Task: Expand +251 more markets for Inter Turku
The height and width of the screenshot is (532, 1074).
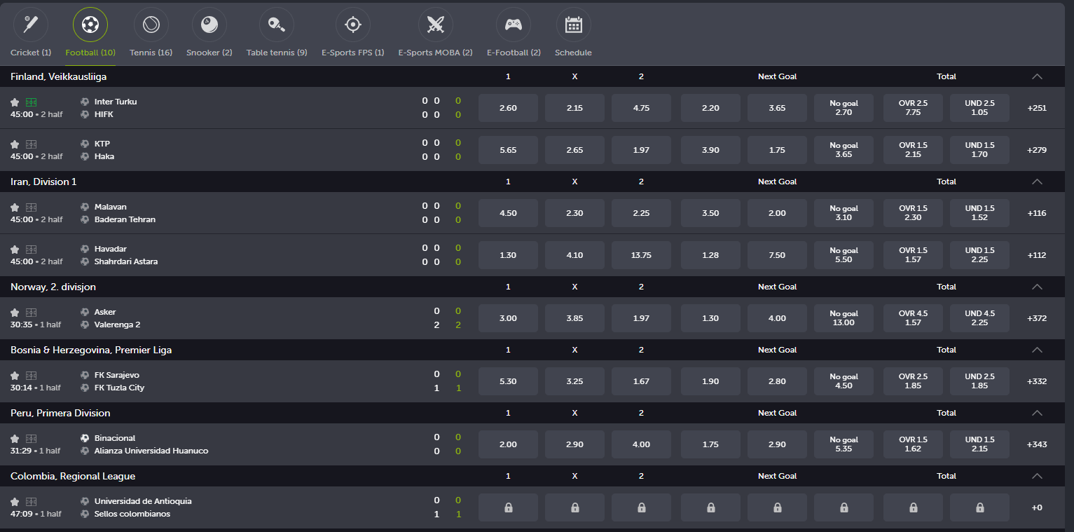Action: pos(1037,108)
